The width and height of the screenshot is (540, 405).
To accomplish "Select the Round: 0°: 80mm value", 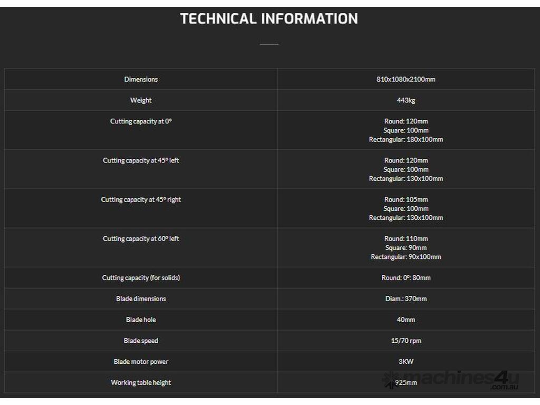I will pos(406,277).
